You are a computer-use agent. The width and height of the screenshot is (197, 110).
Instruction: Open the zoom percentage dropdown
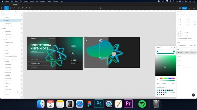194,8
